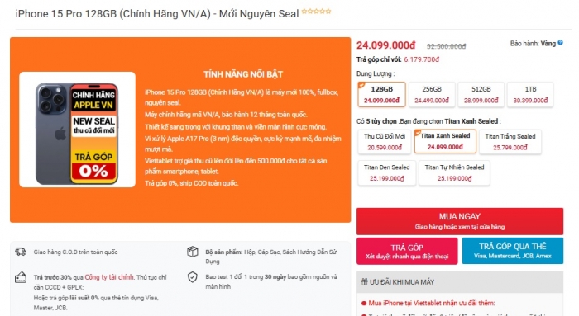Image resolution: width=579 pixels, height=316 pixels.
Task: Click the star rating next to product title
Action: 316,11
